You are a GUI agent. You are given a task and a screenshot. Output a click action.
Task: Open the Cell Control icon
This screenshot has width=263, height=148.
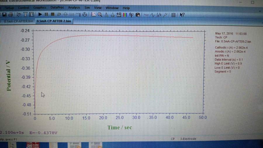coord(85,15)
